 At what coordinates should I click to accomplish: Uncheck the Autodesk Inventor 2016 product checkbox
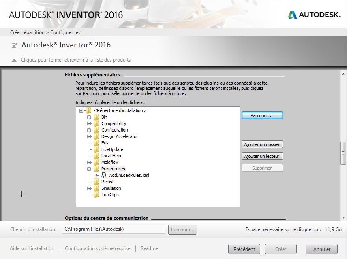point(14,45)
